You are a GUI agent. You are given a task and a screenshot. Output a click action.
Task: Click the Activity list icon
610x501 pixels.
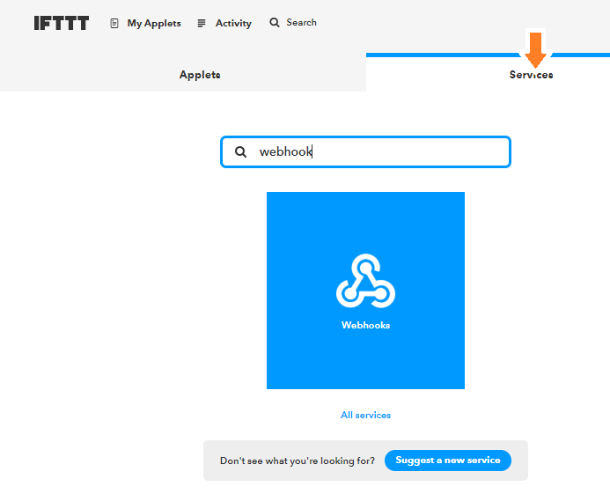(x=201, y=24)
